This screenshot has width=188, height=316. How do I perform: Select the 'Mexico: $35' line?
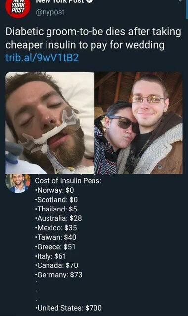[56, 228]
